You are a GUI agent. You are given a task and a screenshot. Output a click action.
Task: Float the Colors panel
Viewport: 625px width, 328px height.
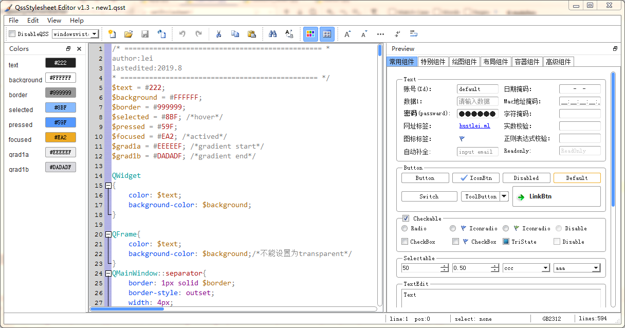coord(68,49)
